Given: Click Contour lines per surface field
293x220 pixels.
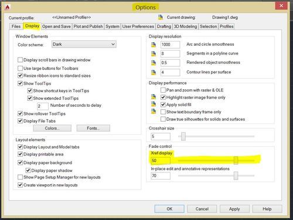Looking at the screenshot, I should coord(170,72).
